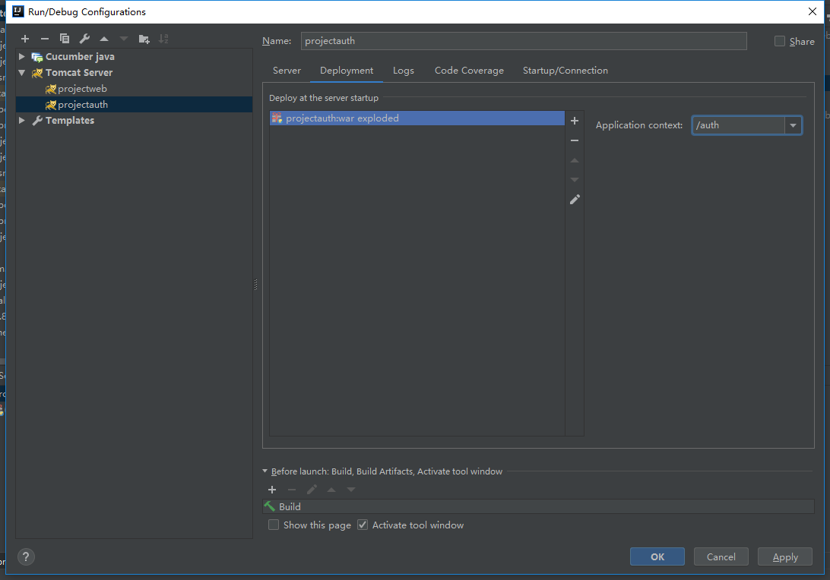Image resolution: width=830 pixels, height=580 pixels.
Task: Collapse the Before launch section
Action: (265, 471)
